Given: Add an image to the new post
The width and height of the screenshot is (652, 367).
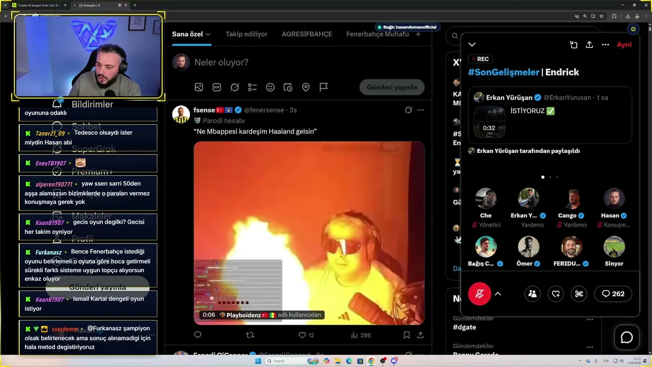Looking at the screenshot, I should 199,87.
